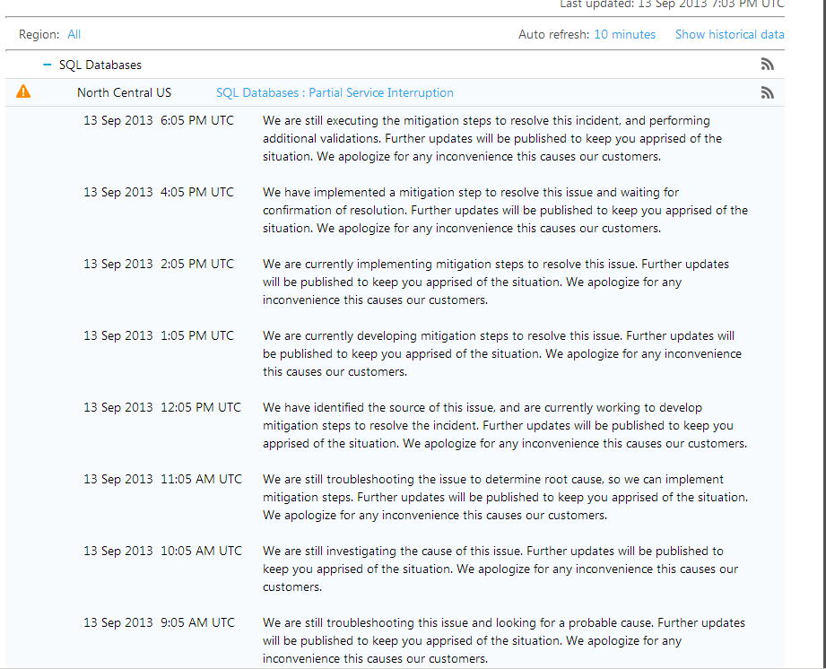
Task: Open SQL Databases Partial Service Interruption link
Action: click(x=335, y=93)
